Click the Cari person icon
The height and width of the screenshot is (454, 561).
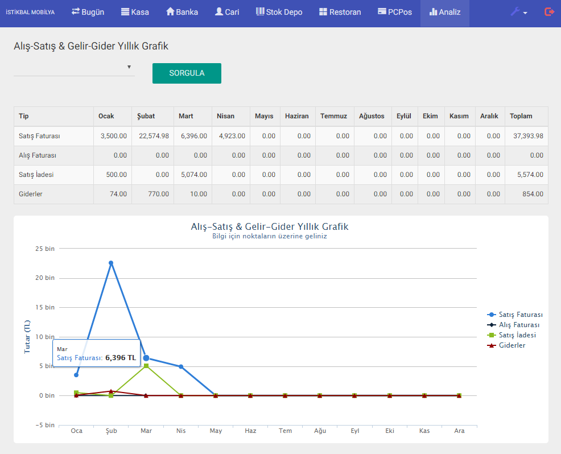pyautogui.click(x=219, y=12)
